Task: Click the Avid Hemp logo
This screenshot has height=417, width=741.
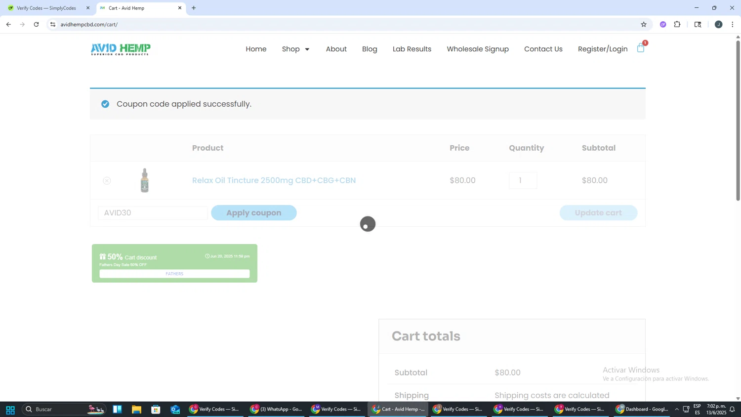Action: 121,49
